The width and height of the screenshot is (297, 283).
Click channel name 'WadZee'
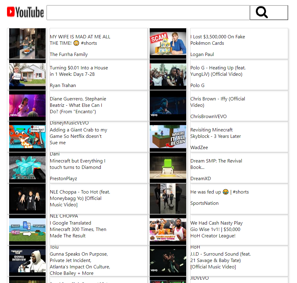(x=199, y=148)
